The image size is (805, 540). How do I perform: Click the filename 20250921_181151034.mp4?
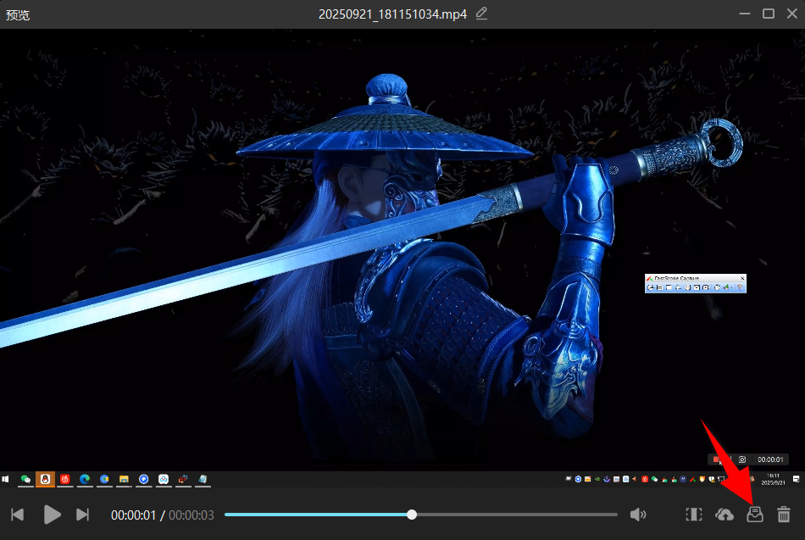click(392, 14)
